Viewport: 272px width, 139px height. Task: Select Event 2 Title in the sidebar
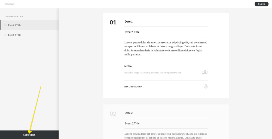(x=15, y=35)
